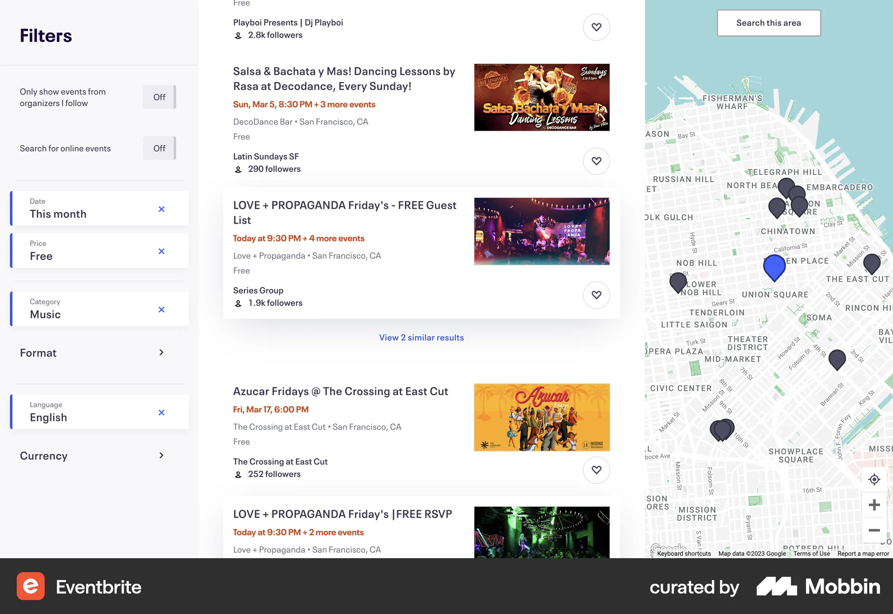
Task: Enable the search for online events switch
Action: (x=159, y=148)
